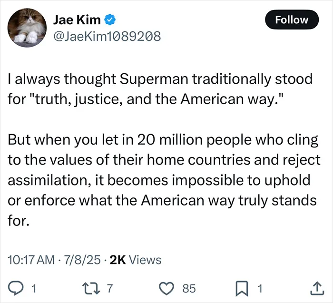Click the like count of 85
The image size is (333, 303).
pyautogui.click(x=189, y=289)
